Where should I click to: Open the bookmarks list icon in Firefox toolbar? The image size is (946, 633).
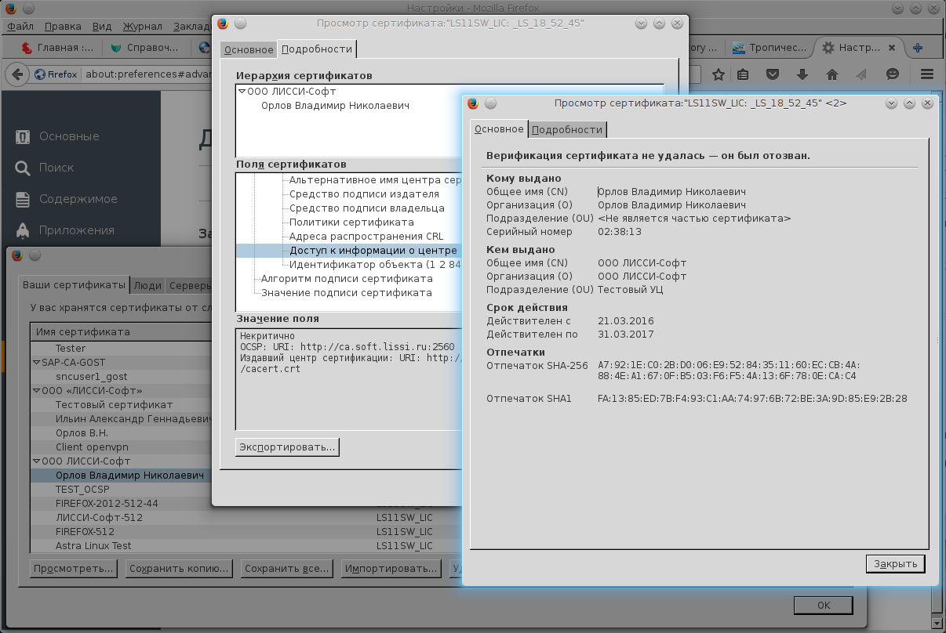pyautogui.click(x=743, y=74)
